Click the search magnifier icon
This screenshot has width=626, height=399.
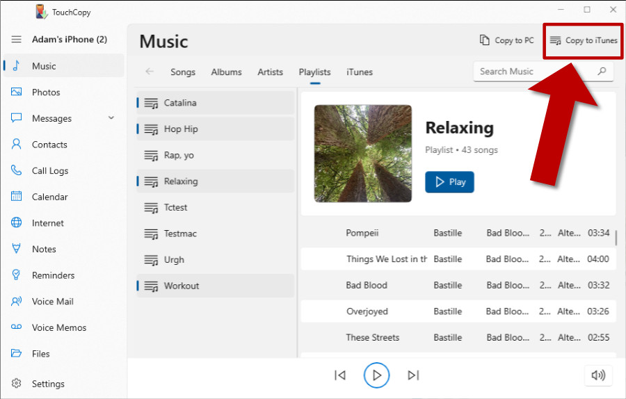click(x=602, y=72)
